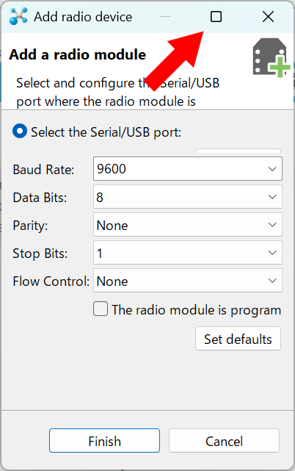Viewport: 295px width, 471px height.
Task: Expand the Data Bits combo box
Action: 188,197
